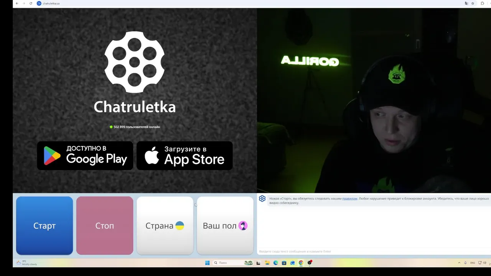491x276 pixels.
Task: Open the recording app with red dot
Action: (310, 263)
